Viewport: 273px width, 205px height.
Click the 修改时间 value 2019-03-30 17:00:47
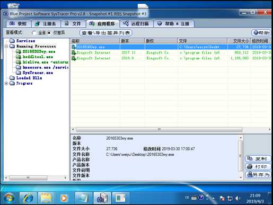point(178,149)
